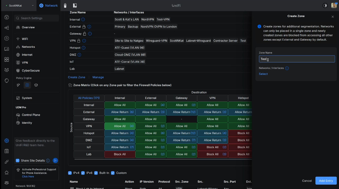Send feedback with the blue arrow button
This screenshot has height=189, width=339.
pos(55,161)
